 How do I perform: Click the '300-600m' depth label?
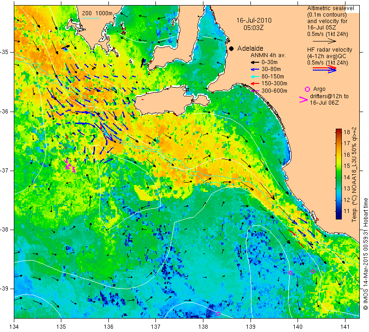coord(274,91)
